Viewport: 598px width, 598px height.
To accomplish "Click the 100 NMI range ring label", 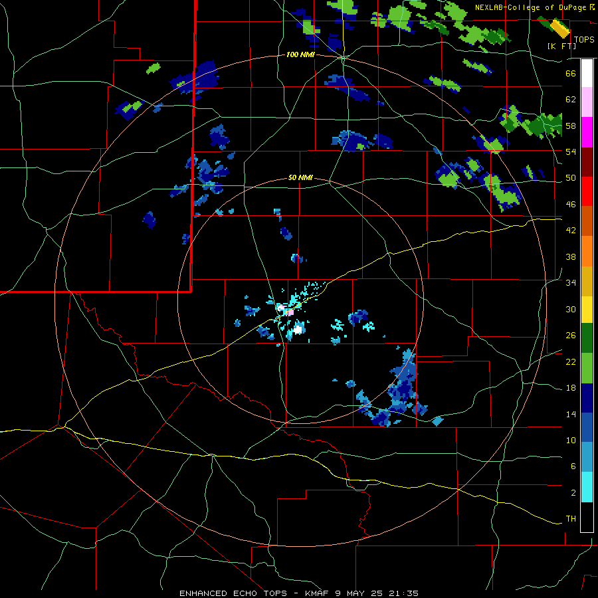I will tap(300, 54).
